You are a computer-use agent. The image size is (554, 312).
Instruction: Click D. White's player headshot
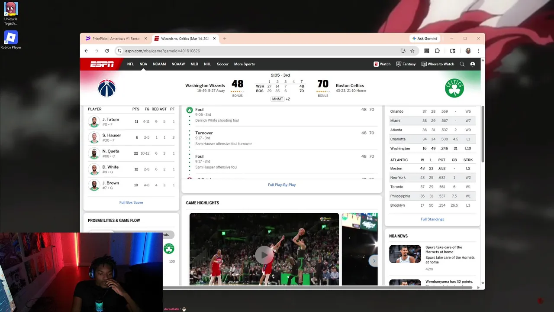[x=94, y=169]
